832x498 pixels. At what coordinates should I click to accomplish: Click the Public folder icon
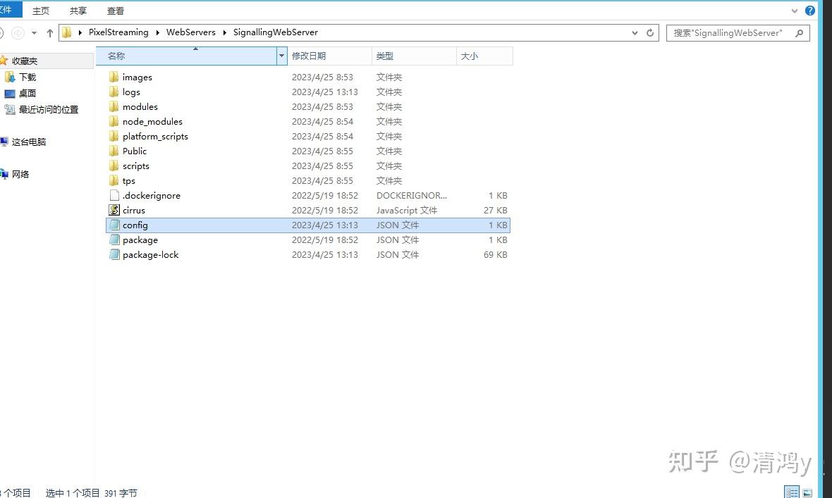tap(114, 151)
